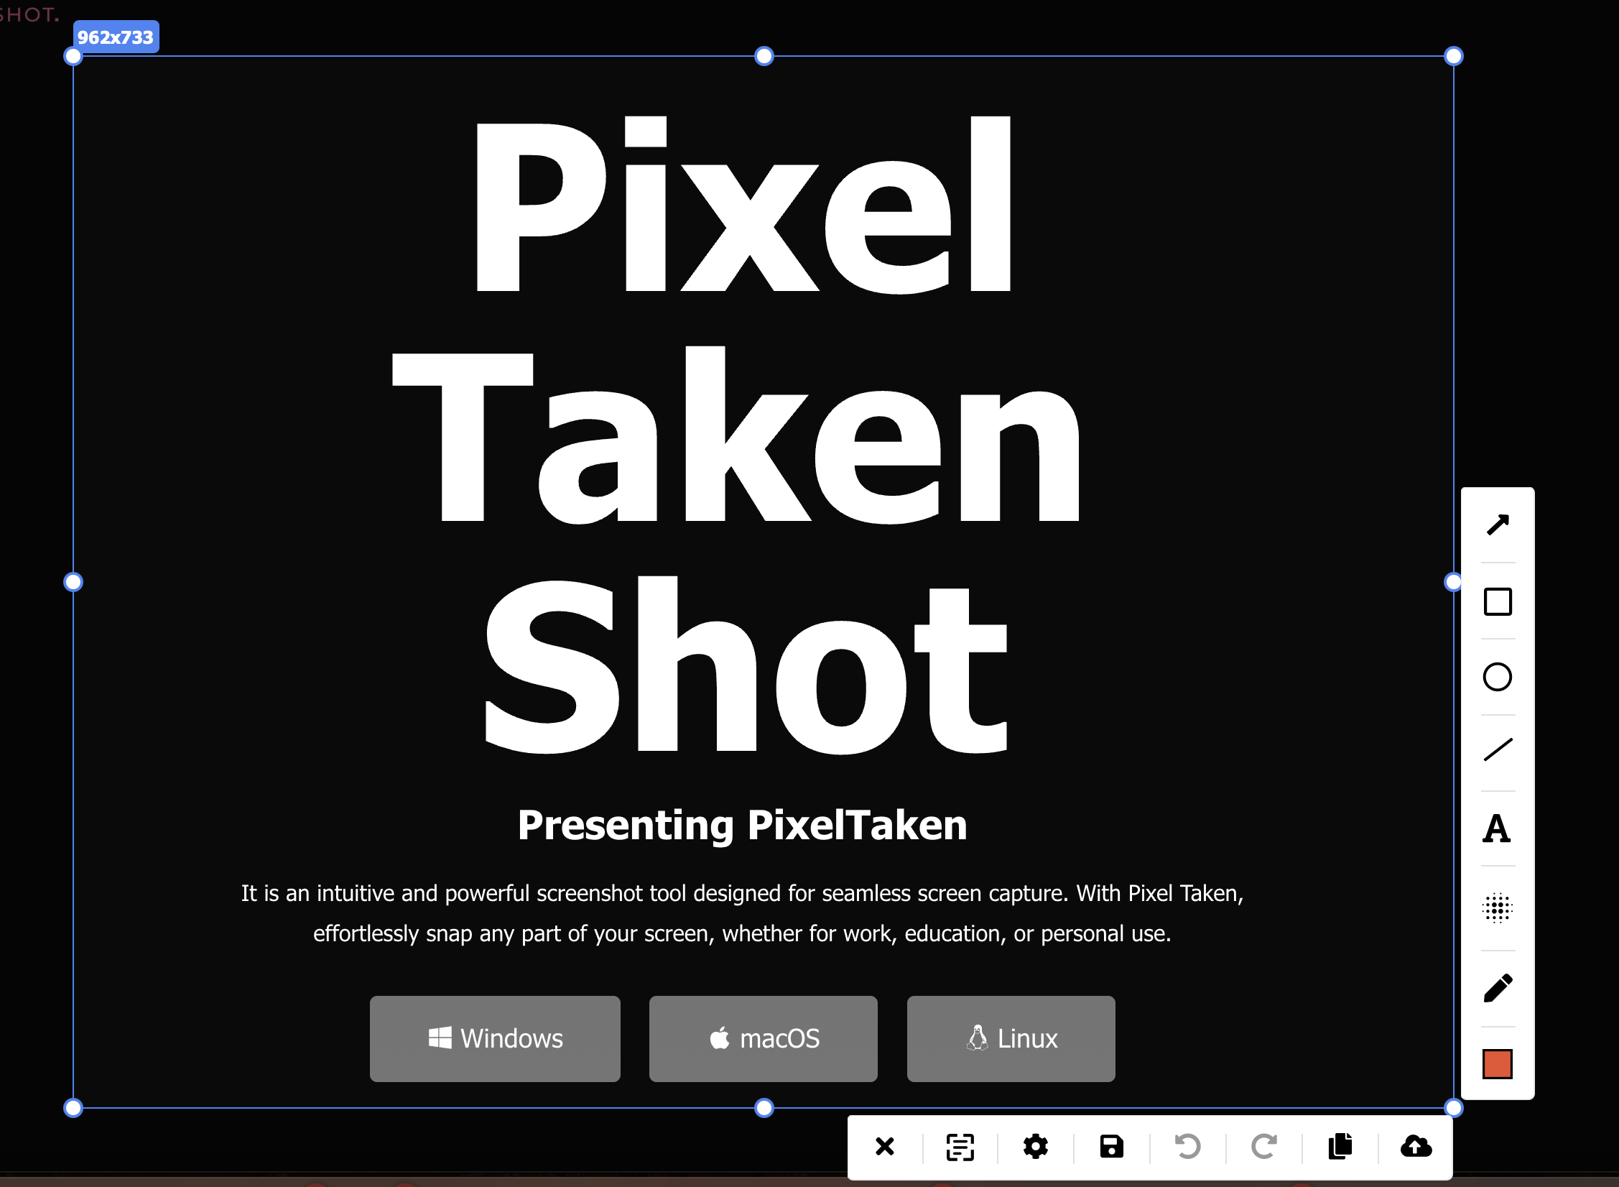Select the pencil freehand tool

[x=1498, y=989]
